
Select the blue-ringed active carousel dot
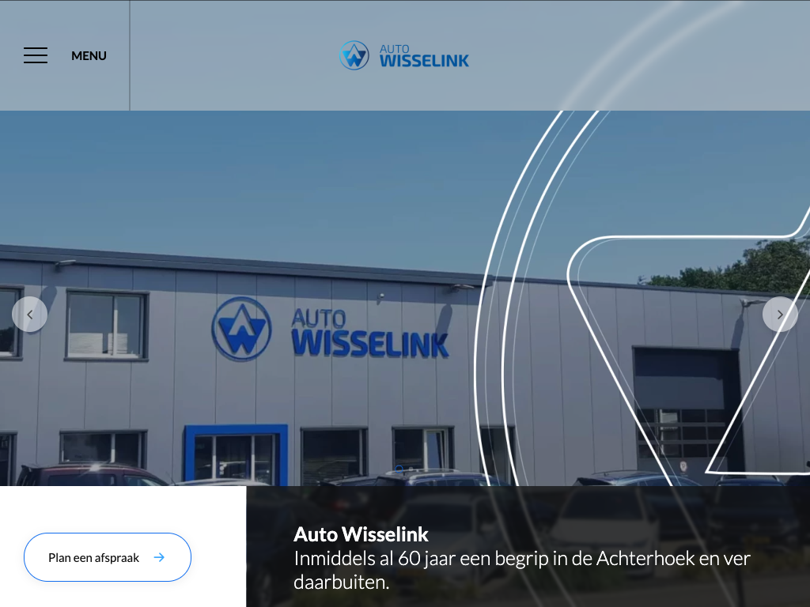pyautogui.click(x=399, y=469)
